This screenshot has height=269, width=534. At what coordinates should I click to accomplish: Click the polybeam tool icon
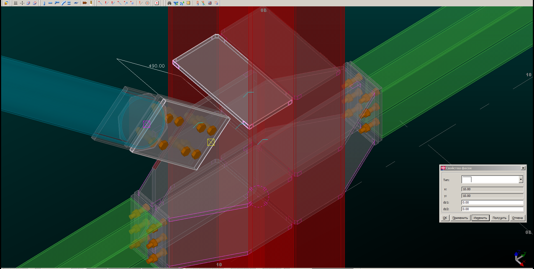[x=57, y=3]
